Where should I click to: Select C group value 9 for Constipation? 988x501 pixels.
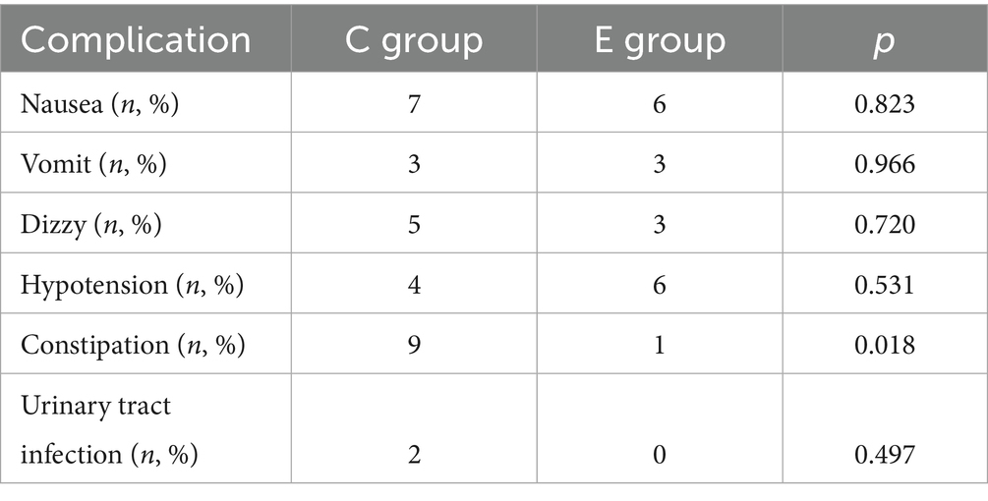pos(414,346)
